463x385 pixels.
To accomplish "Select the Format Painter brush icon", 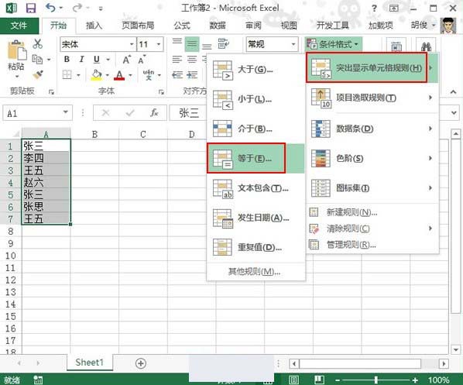I will point(38,75).
